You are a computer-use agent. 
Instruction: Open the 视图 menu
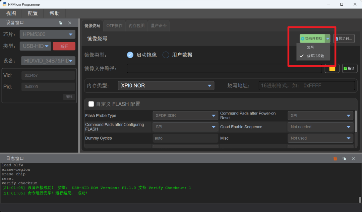point(11,13)
